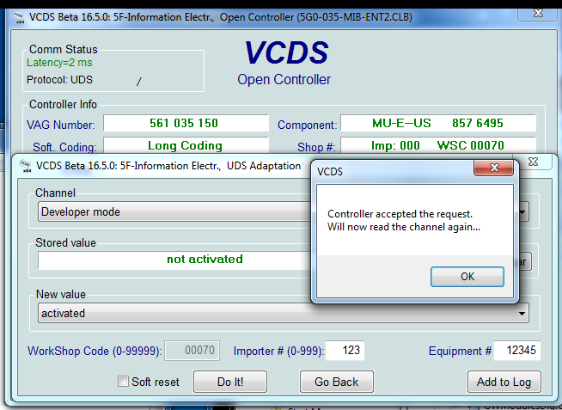Click 'Controller accepted the request.' message text
Screen dimensions: 562x410
click(x=400, y=214)
